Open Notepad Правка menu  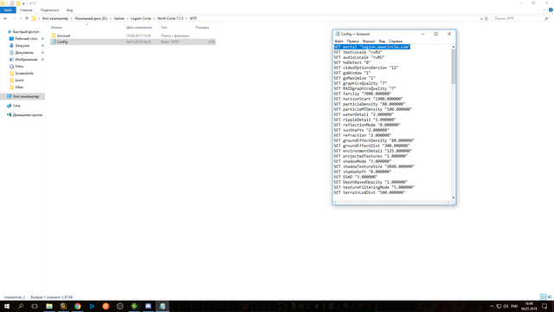[x=352, y=42]
